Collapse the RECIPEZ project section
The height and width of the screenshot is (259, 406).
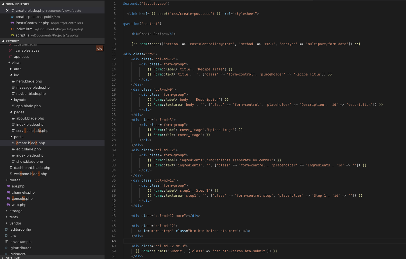point(3,41)
